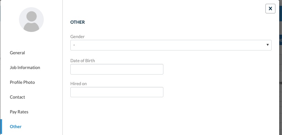The image size is (282, 135).
Task: Open the Gender dropdown
Action: coord(171,45)
